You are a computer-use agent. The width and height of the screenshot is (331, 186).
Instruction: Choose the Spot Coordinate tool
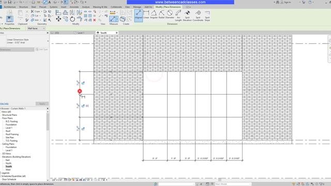(198, 16)
